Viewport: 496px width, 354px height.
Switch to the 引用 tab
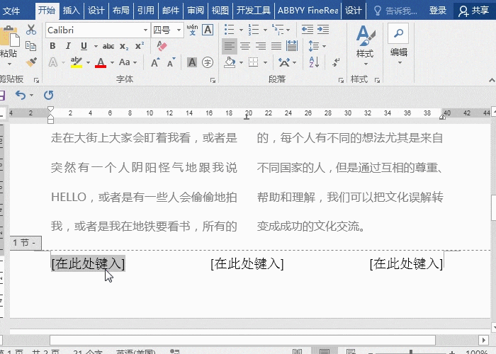(146, 11)
